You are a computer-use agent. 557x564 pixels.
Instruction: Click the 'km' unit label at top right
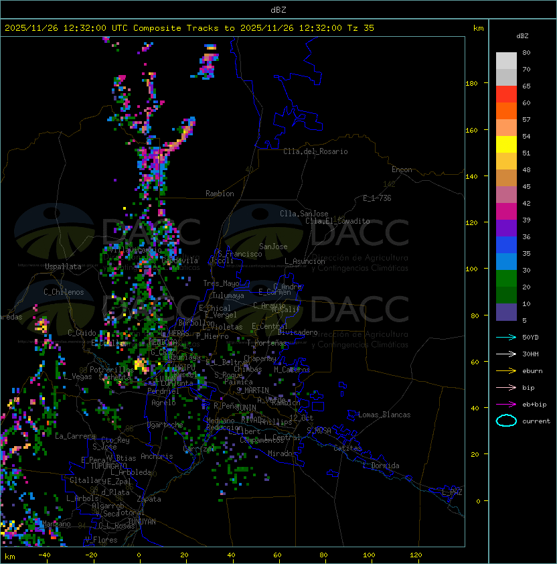[478, 28]
